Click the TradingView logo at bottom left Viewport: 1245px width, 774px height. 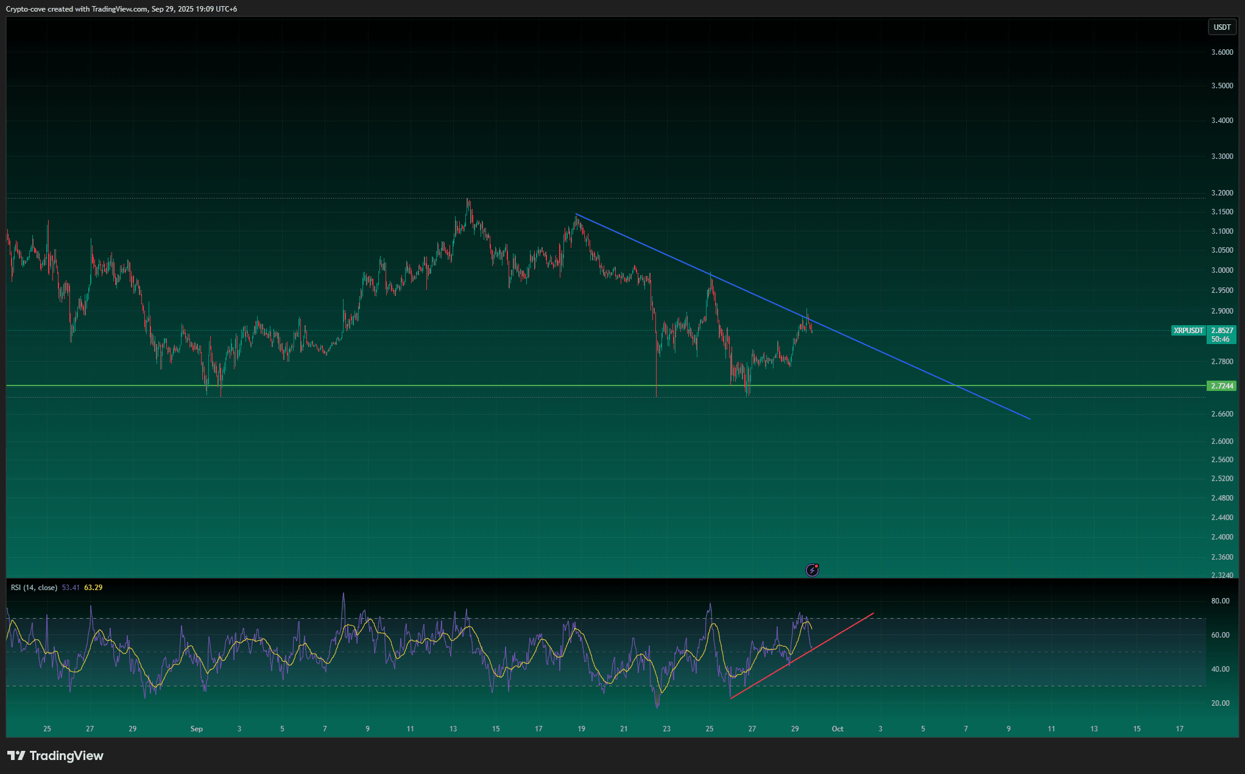[55, 756]
